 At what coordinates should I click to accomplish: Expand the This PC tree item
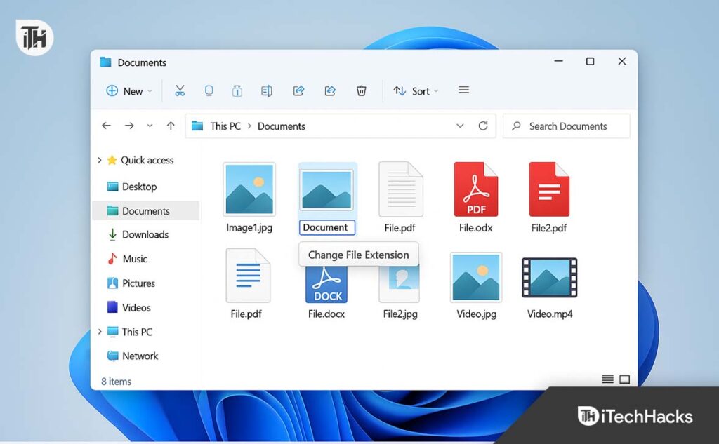100,331
